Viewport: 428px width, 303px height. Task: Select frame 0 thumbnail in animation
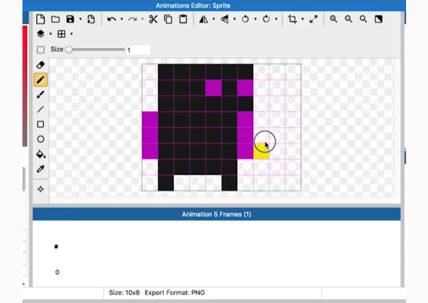click(56, 246)
